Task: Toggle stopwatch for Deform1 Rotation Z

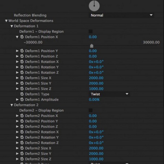Action: click(22, 72)
